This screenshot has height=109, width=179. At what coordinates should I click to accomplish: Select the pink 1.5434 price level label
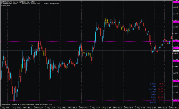pyautogui.click(x=176, y=22)
